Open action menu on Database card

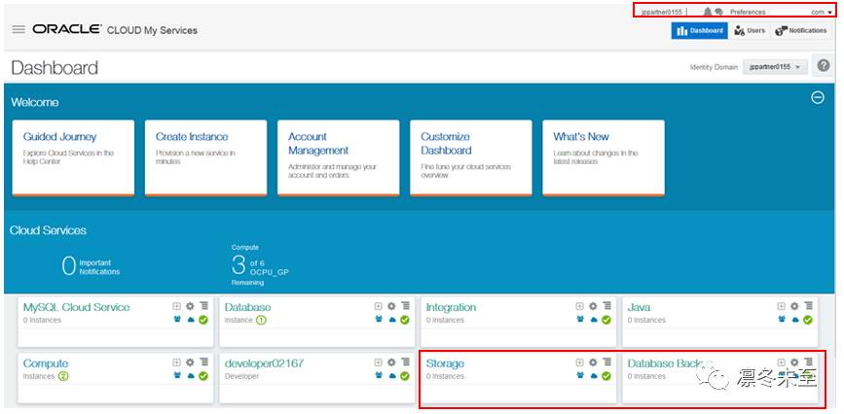405,306
